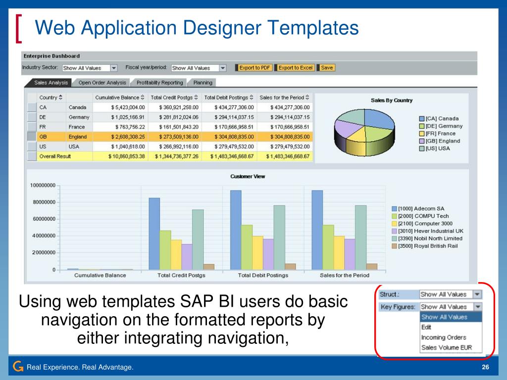Sort the Cumulative Balance column
507x380 pixels.
coord(142,97)
